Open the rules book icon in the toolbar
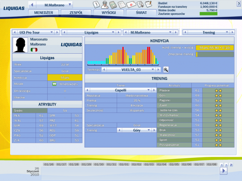242x181 pixels. click(96, 4)
